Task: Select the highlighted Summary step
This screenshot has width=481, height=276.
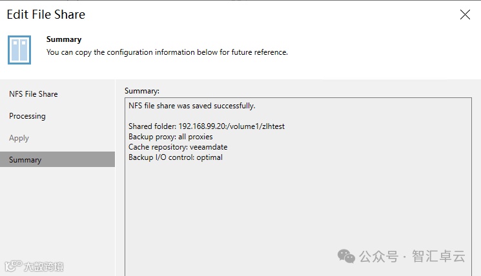Action: pos(25,160)
